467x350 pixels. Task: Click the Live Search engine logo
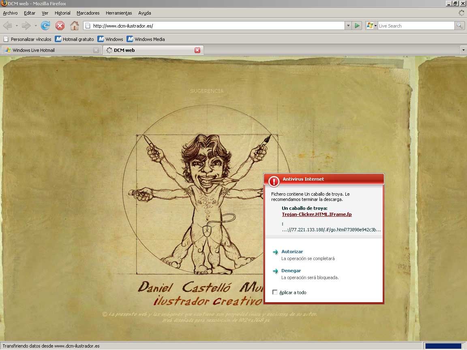pyautogui.click(x=370, y=26)
